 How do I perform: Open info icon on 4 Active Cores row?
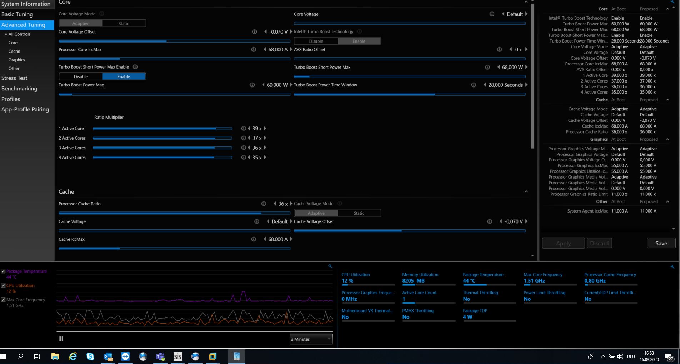(x=243, y=157)
